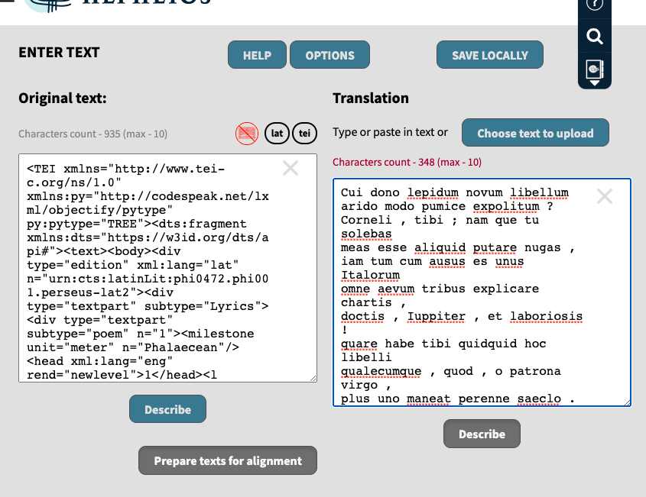646x497 pixels.
Task: Clear the translation text with its X button
Action: click(x=604, y=196)
